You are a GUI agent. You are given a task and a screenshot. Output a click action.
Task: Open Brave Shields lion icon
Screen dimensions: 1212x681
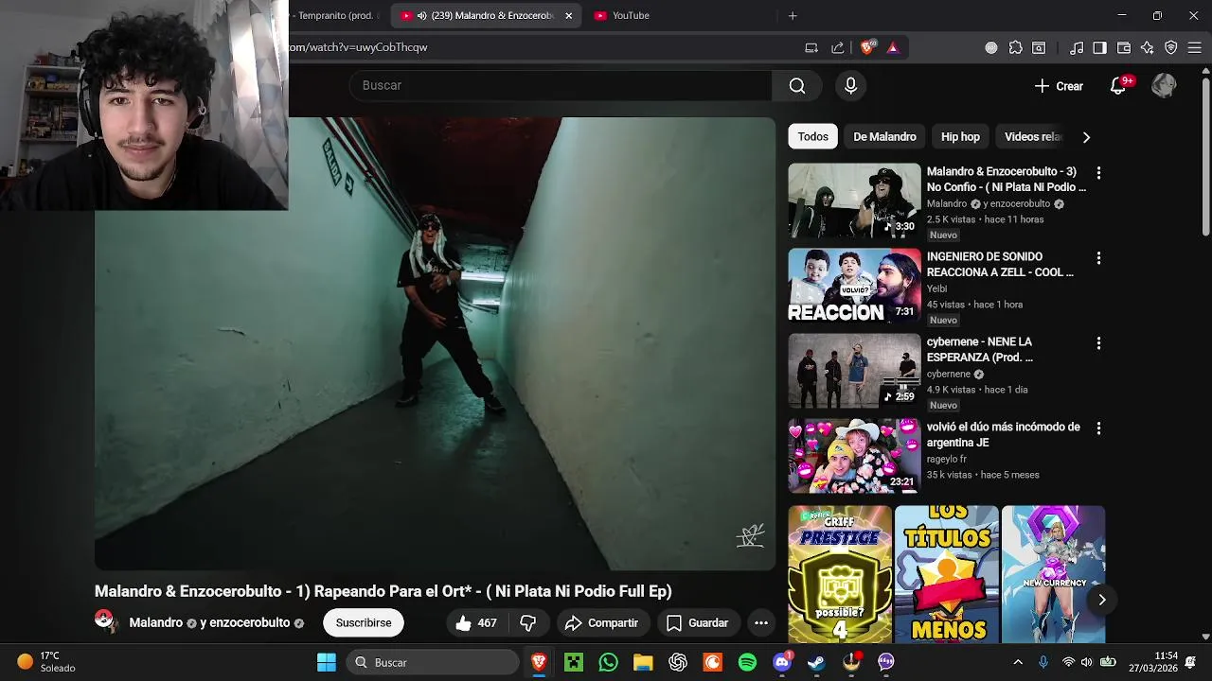pyautogui.click(x=867, y=47)
